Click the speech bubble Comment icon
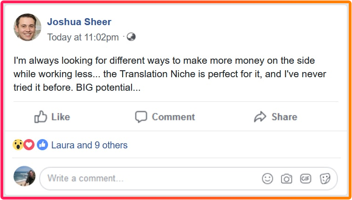Screen dimensions: 352x200 pos(141,117)
